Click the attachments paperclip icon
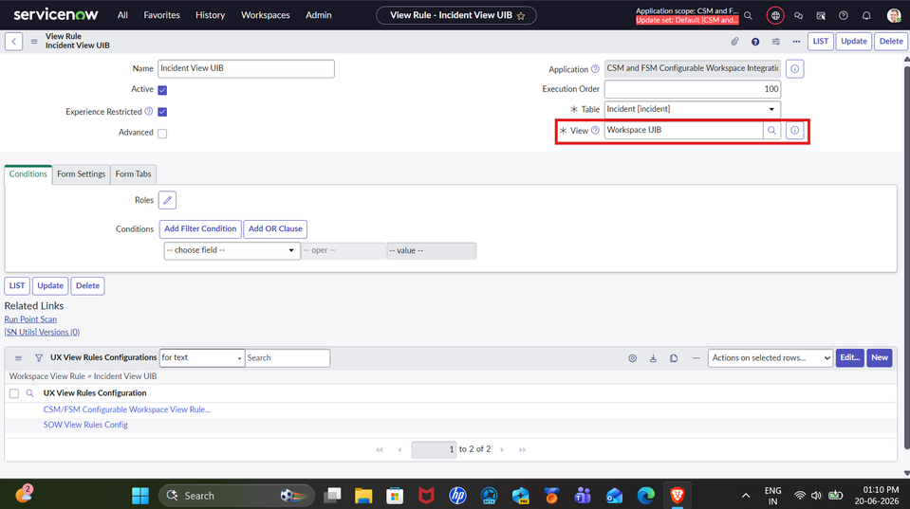 click(734, 41)
